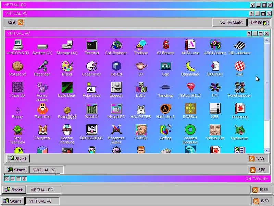274x206 pixels.
Task: Launch Poney Jockey icon
Action: click(42, 87)
